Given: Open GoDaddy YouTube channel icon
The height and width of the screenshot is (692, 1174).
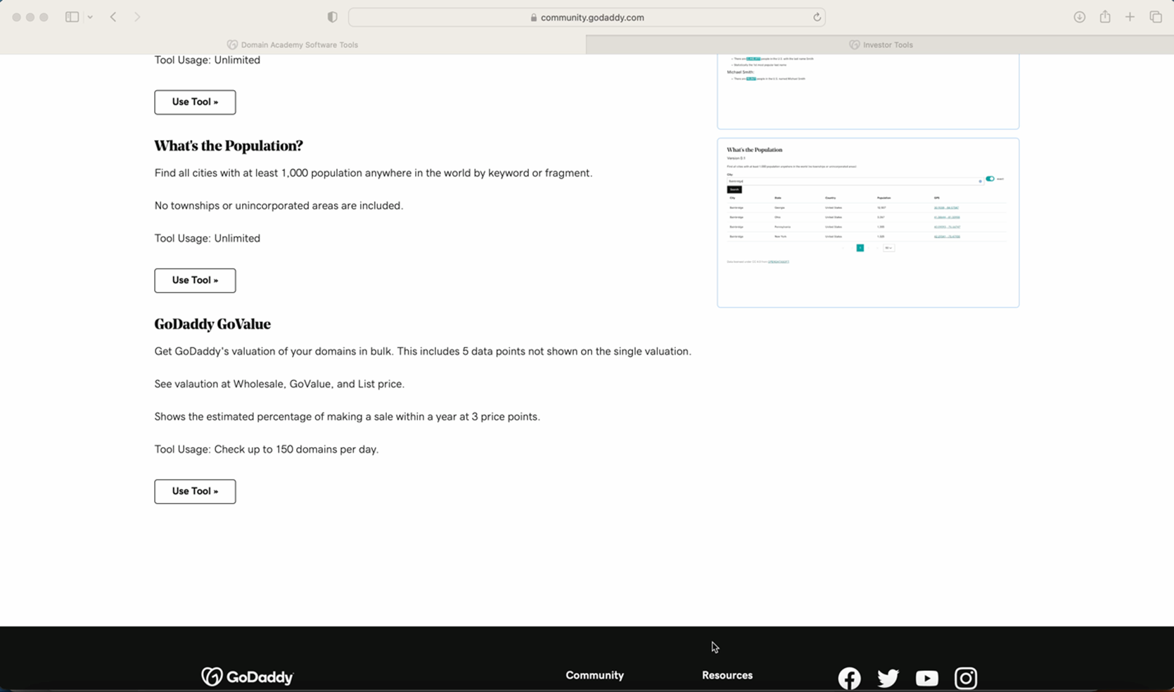Looking at the screenshot, I should click(x=926, y=678).
